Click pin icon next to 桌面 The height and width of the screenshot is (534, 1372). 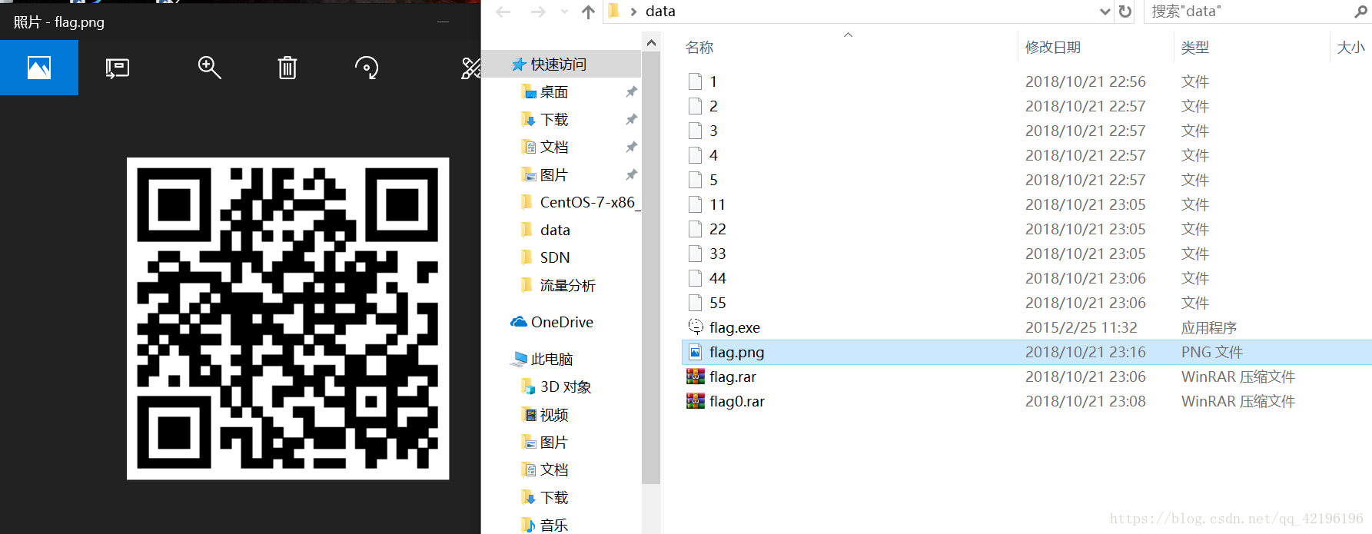point(631,92)
